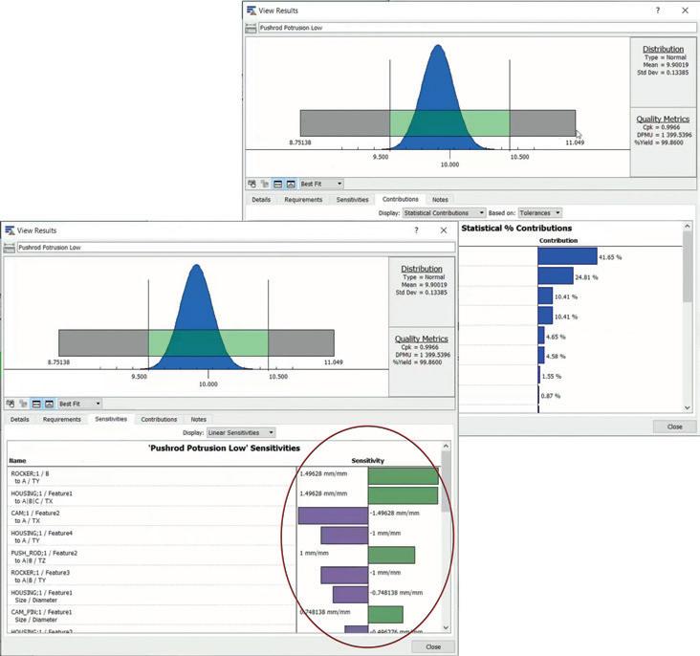Click the help question mark in the front window
The width and height of the screenshot is (700, 656).
tap(416, 230)
